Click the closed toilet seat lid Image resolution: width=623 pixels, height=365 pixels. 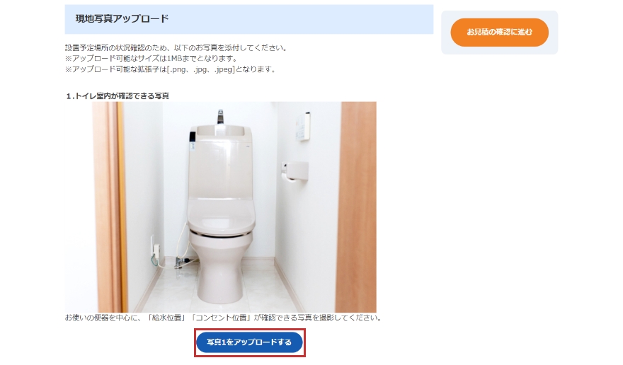(x=221, y=216)
